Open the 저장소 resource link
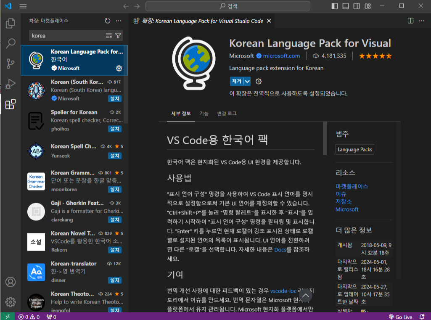Image resolution: width=431 pixels, height=320 pixels. (344, 201)
